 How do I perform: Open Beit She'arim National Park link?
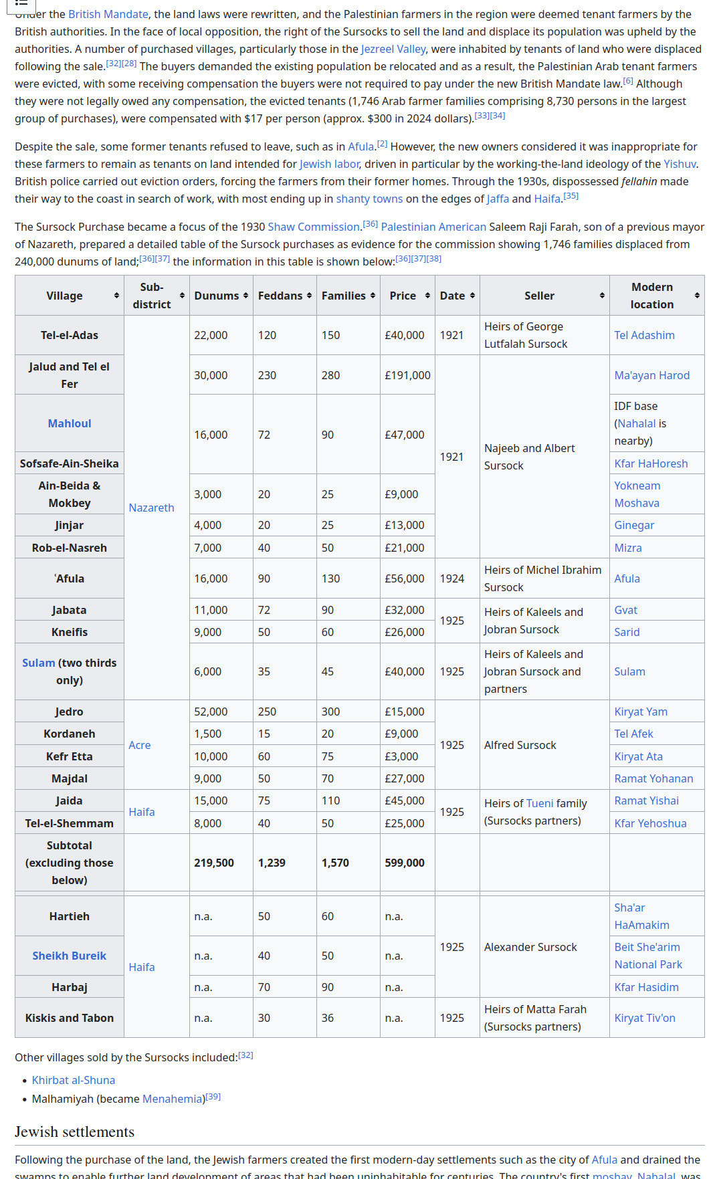(648, 956)
